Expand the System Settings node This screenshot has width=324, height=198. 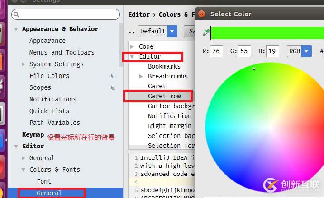[24, 64]
